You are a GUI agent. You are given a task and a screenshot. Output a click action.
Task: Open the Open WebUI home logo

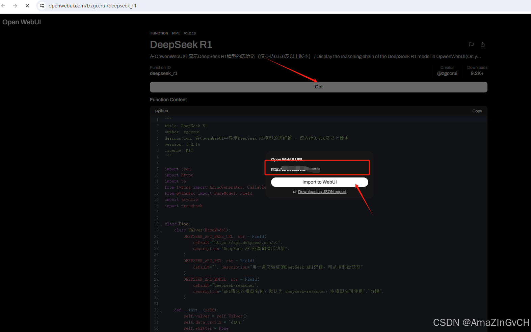(x=22, y=22)
